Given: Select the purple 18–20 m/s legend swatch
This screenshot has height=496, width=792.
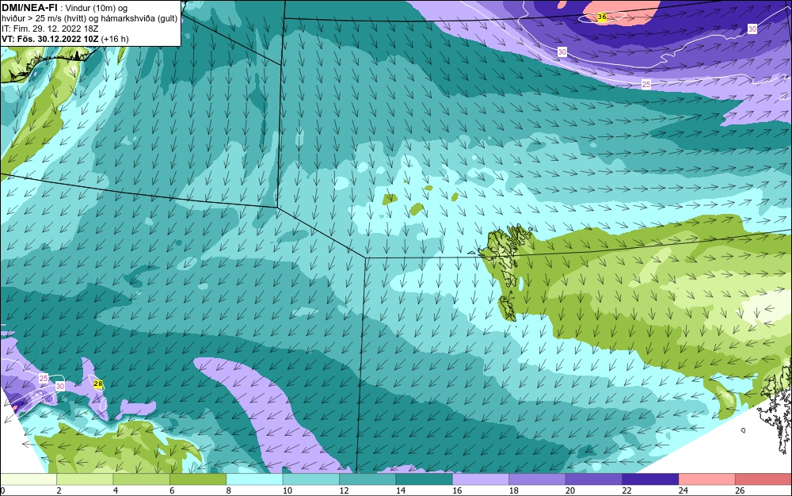Looking at the screenshot, I should [538, 479].
